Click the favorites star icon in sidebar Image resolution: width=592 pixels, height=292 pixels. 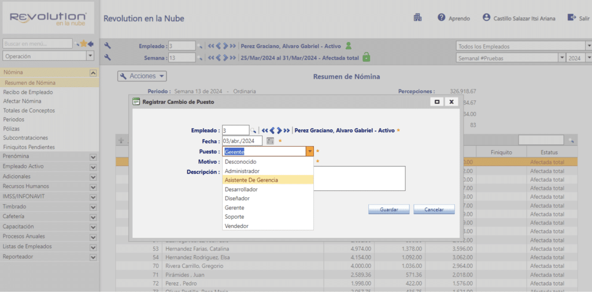(x=83, y=43)
